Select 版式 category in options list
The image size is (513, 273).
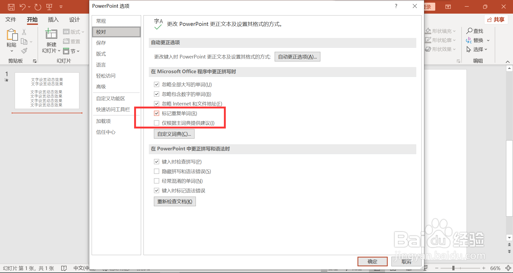(x=116, y=54)
